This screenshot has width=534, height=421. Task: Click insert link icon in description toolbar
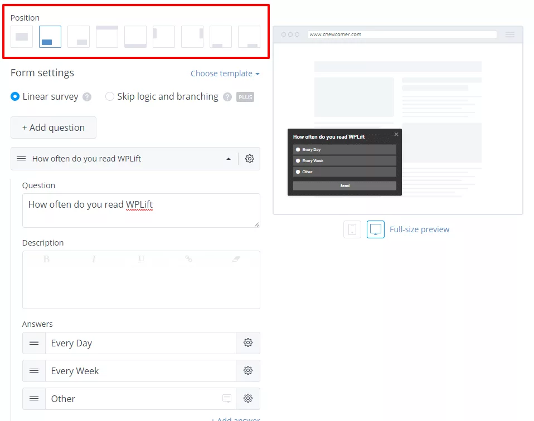click(188, 259)
